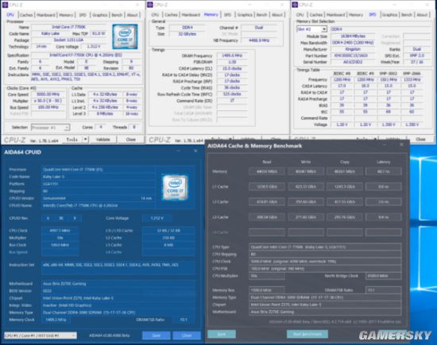Expand the Slot #2 memory slot dropdown
The image size is (437, 345).
pyautogui.click(x=311, y=29)
